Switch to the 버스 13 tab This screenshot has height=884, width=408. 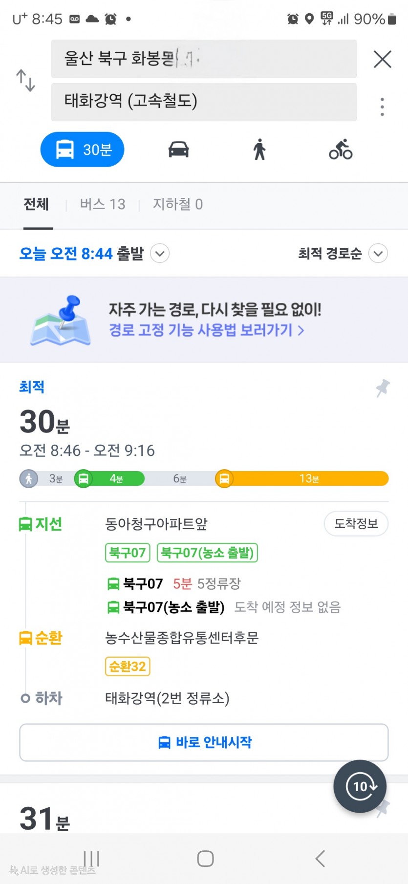(x=103, y=204)
